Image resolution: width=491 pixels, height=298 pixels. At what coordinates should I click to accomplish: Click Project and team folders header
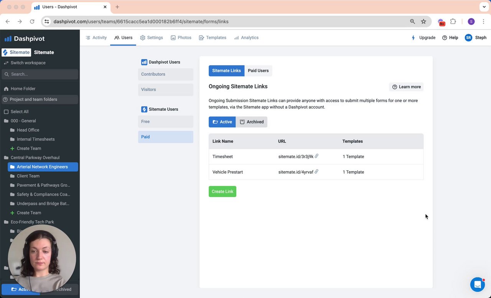[40, 99]
